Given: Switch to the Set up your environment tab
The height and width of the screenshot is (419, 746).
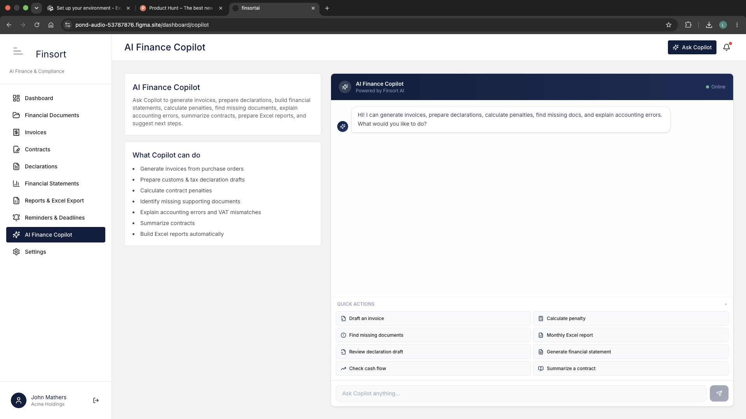Looking at the screenshot, I should coord(89,8).
